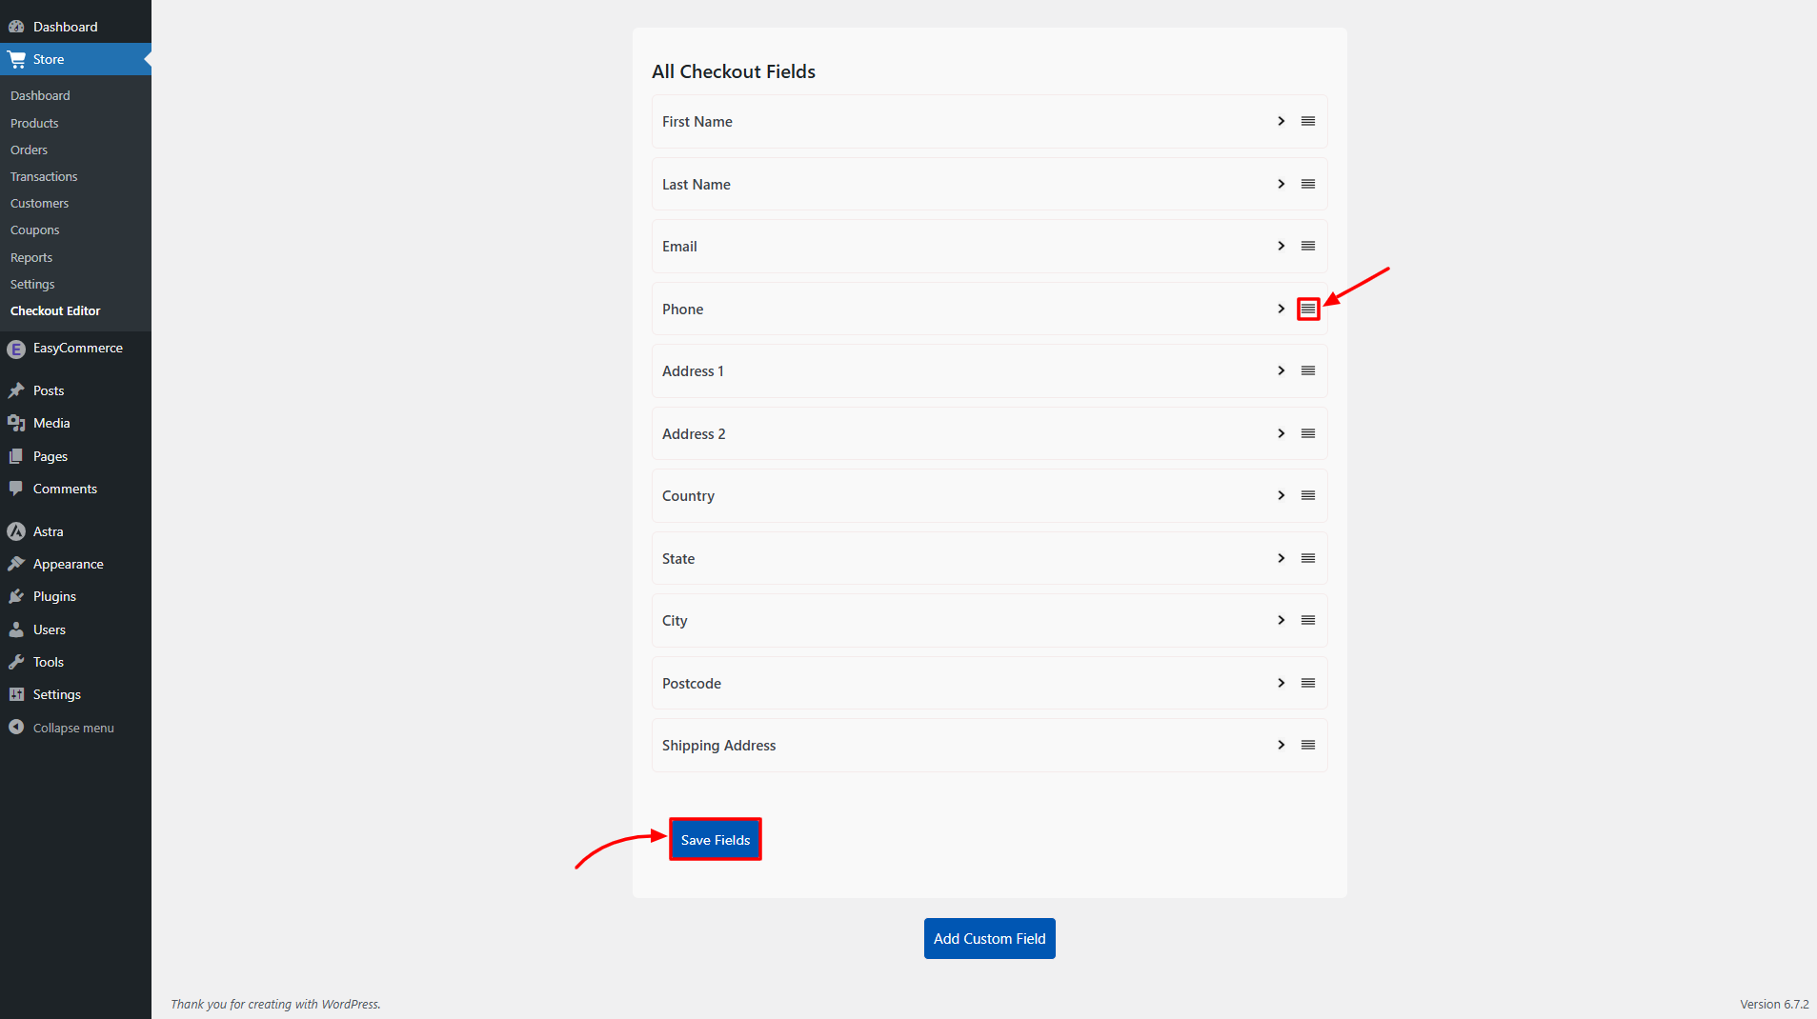The width and height of the screenshot is (1817, 1019).
Task: Expand the Last Name field chevron
Action: (x=1282, y=184)
